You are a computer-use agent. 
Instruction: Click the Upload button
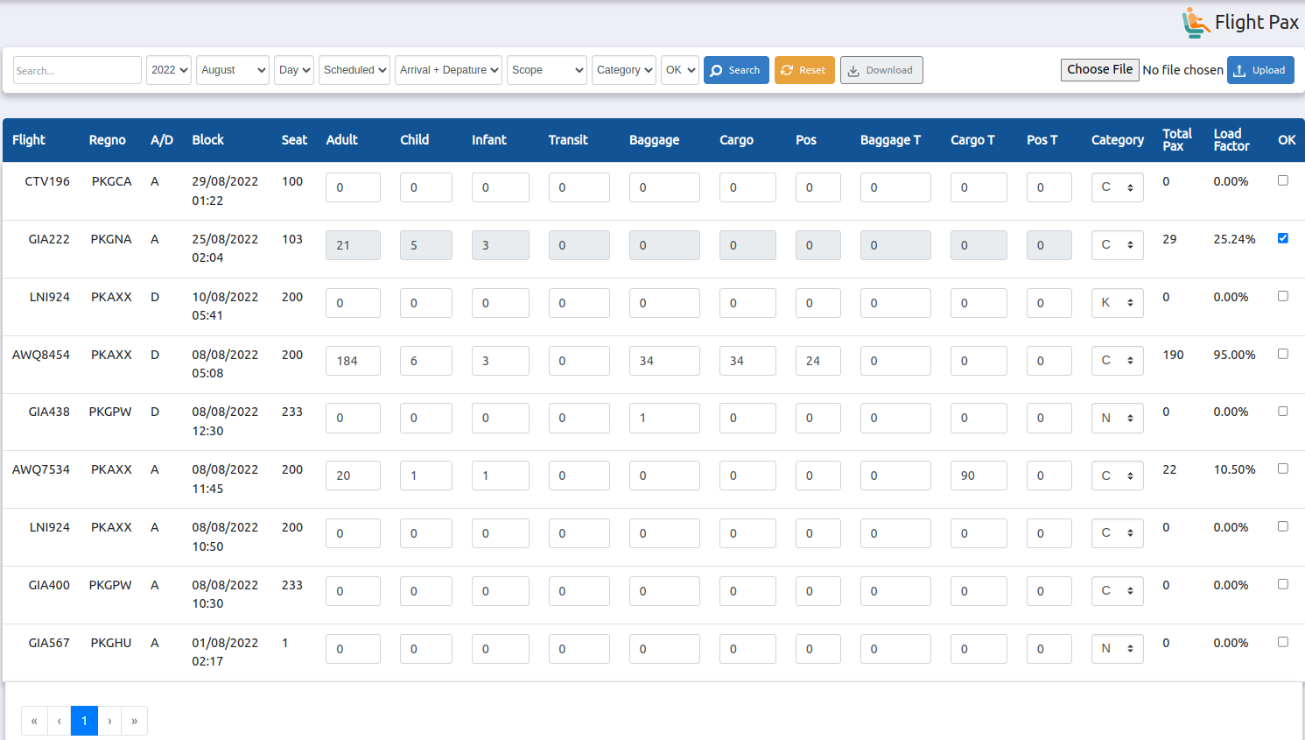(1259, 70)
